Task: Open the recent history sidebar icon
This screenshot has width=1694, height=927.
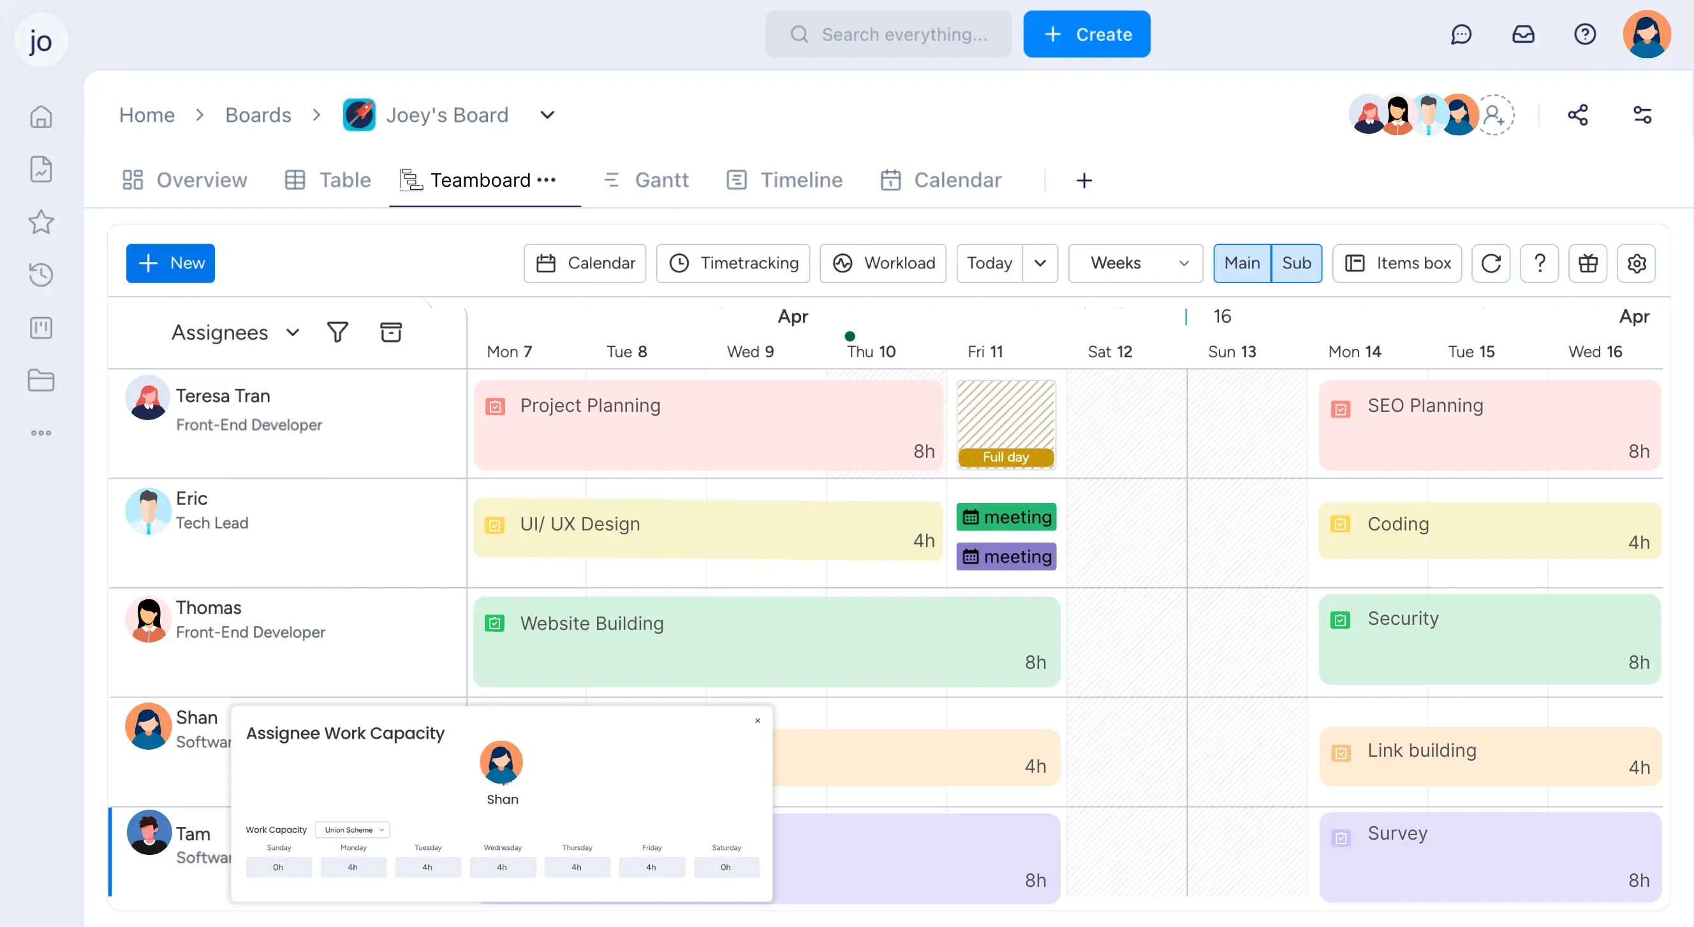Action: (x=41, y=274)
